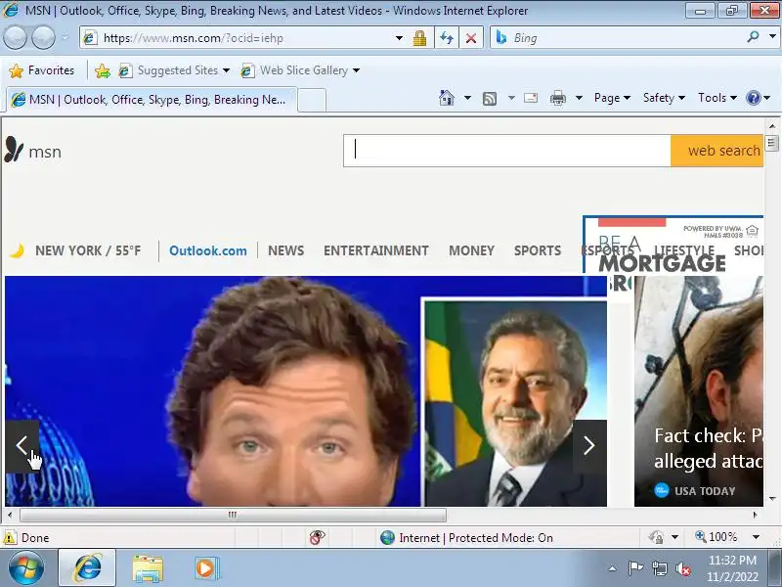Screen dimensions: 782x587
Task: Open search provider dropdown arrow
Action: click(772, 37)
